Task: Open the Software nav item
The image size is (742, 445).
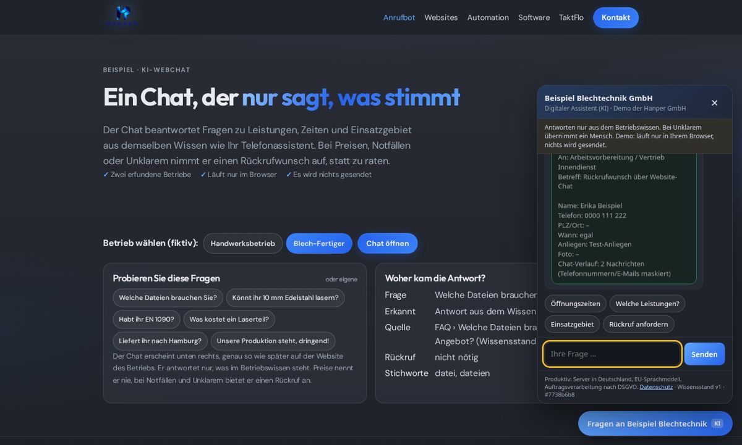Action: pos(534,17)
